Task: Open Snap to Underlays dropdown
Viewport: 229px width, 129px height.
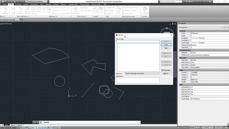Action: (x=70, y=14)
